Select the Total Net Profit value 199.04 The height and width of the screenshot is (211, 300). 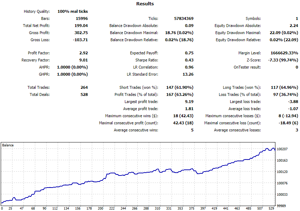[x=81, y=26]
